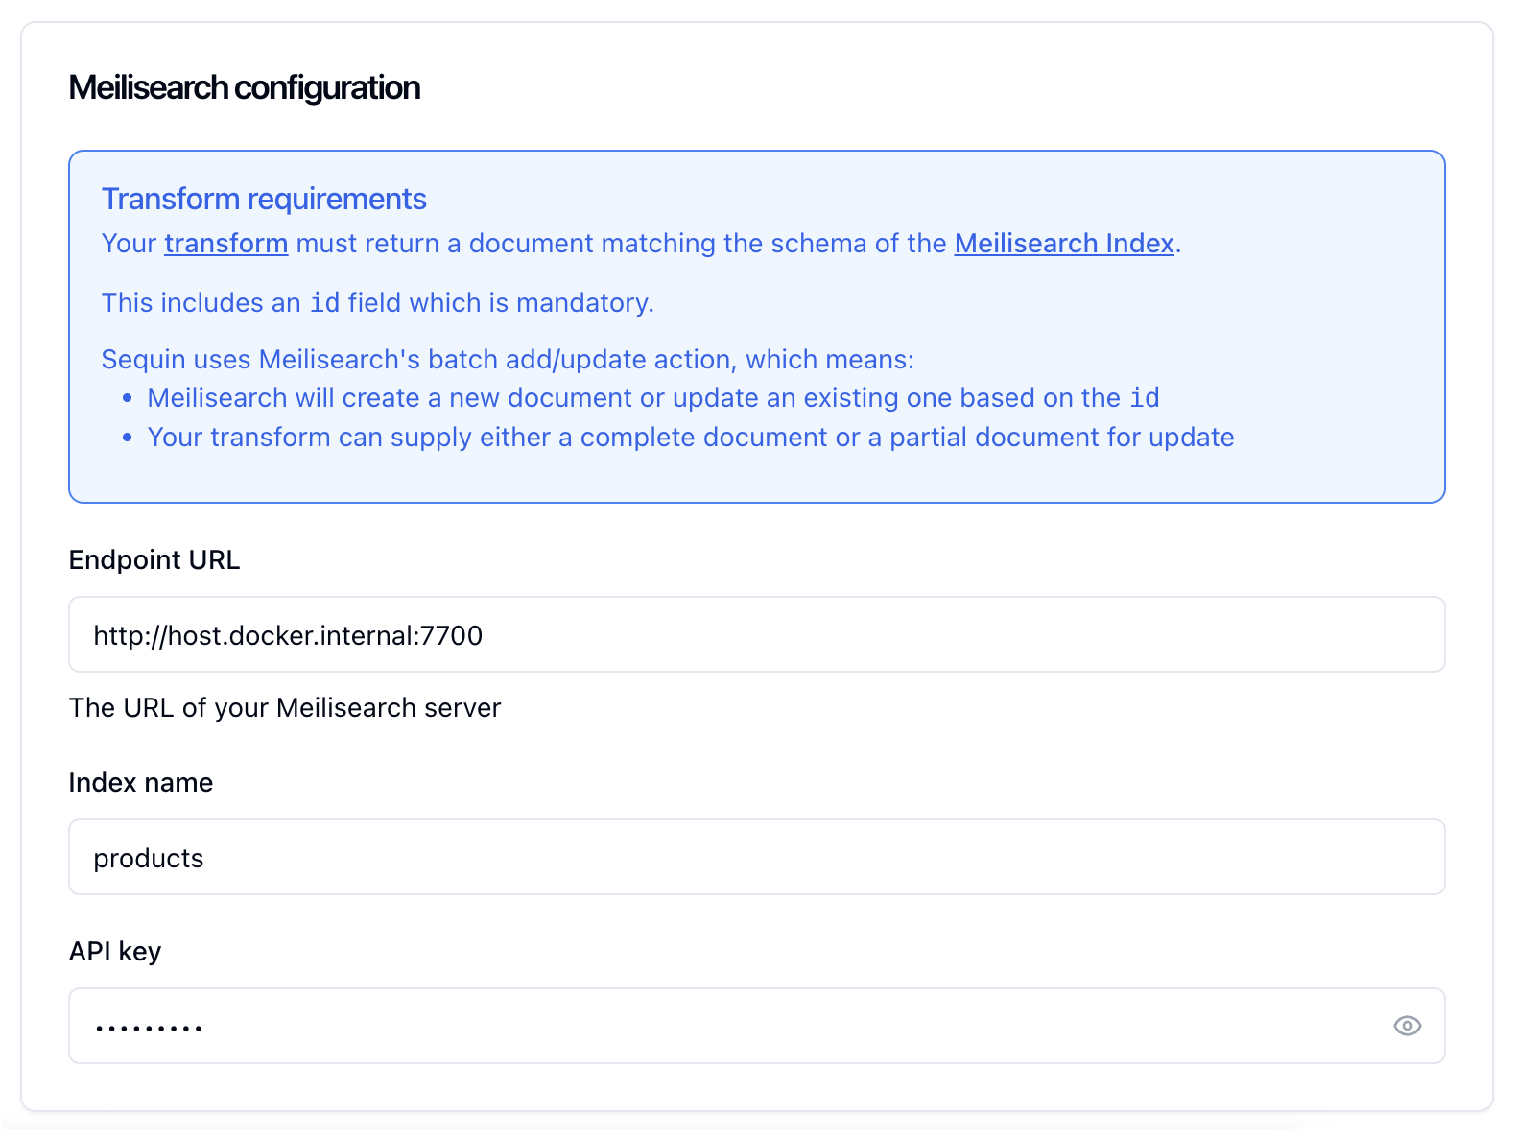The width and height of the screenshot is (1516, 1138).
Task: Click the Endpoint URL label
Action: (154, 560)
